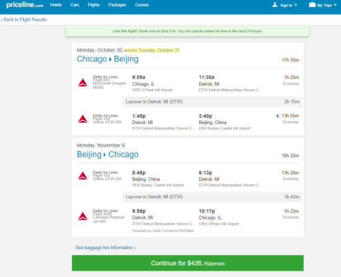The height and width of the screenshot is (277, 341).
Task: Click the priceline.com logo
Action: click(25, 5)
